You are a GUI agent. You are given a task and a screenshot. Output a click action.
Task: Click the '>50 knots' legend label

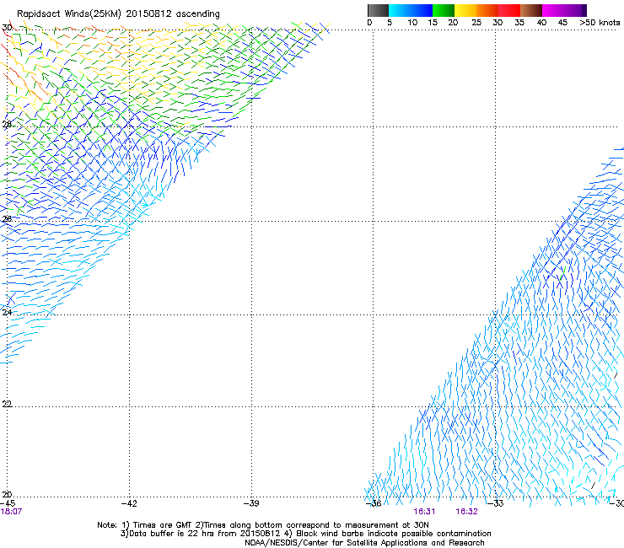pos(600,23)
